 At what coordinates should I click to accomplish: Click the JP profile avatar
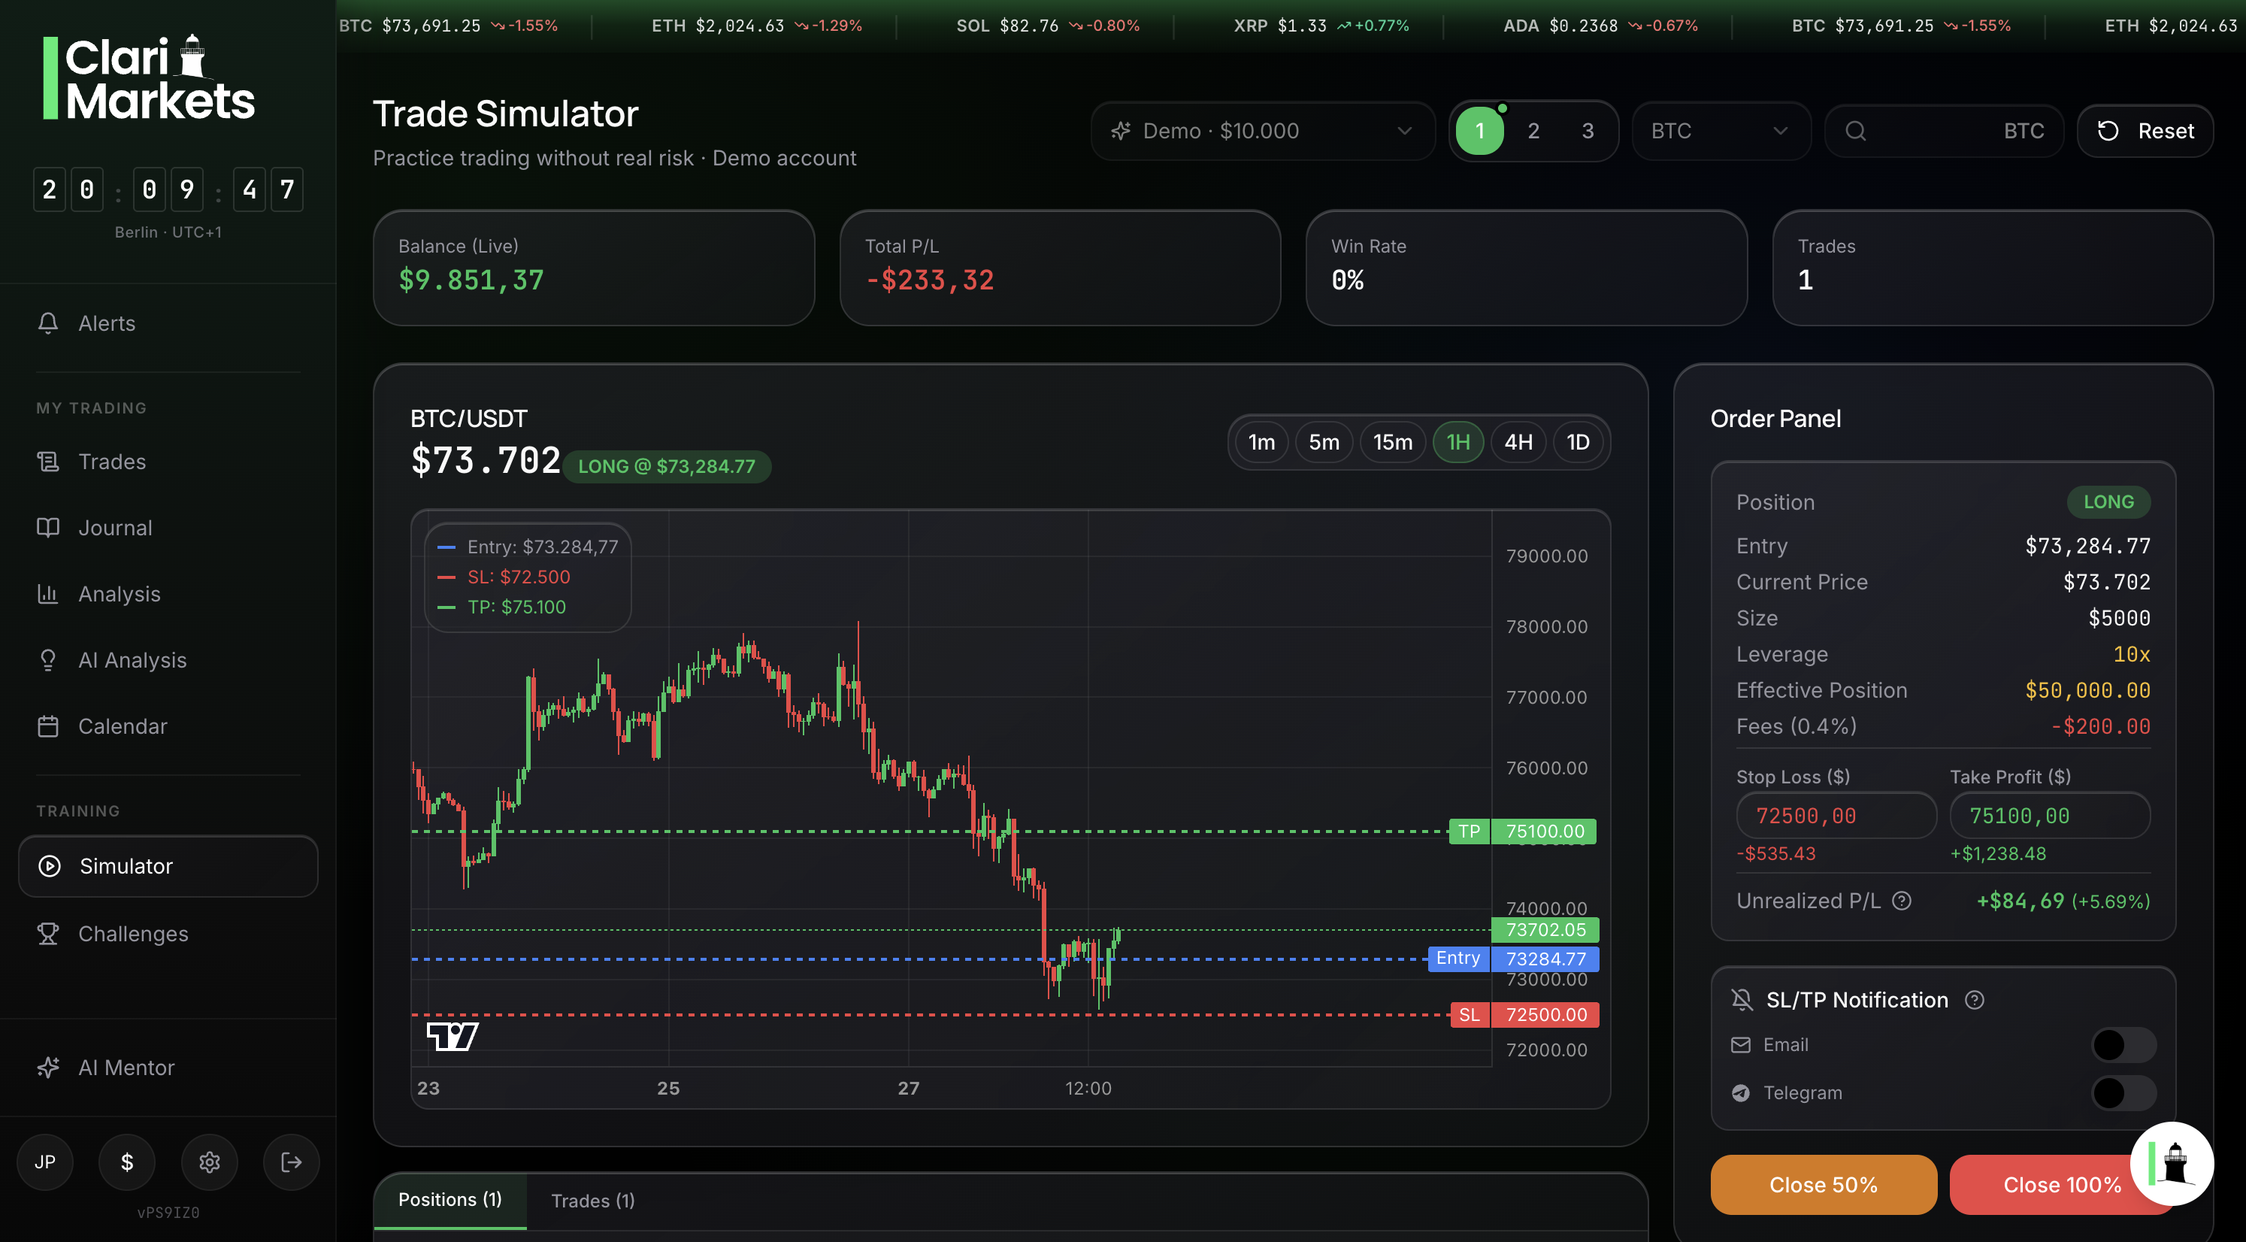pos(45,1162)
